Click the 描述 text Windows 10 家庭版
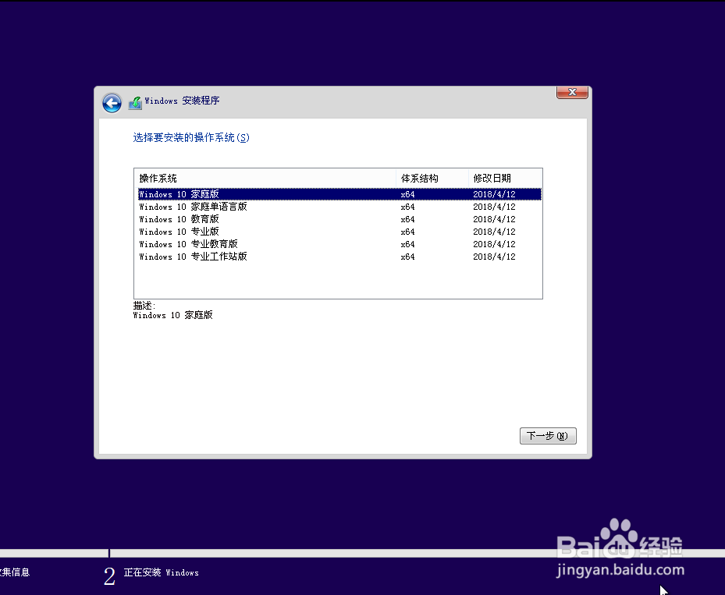The image size is (725, 595). click(x=173, y=315)
